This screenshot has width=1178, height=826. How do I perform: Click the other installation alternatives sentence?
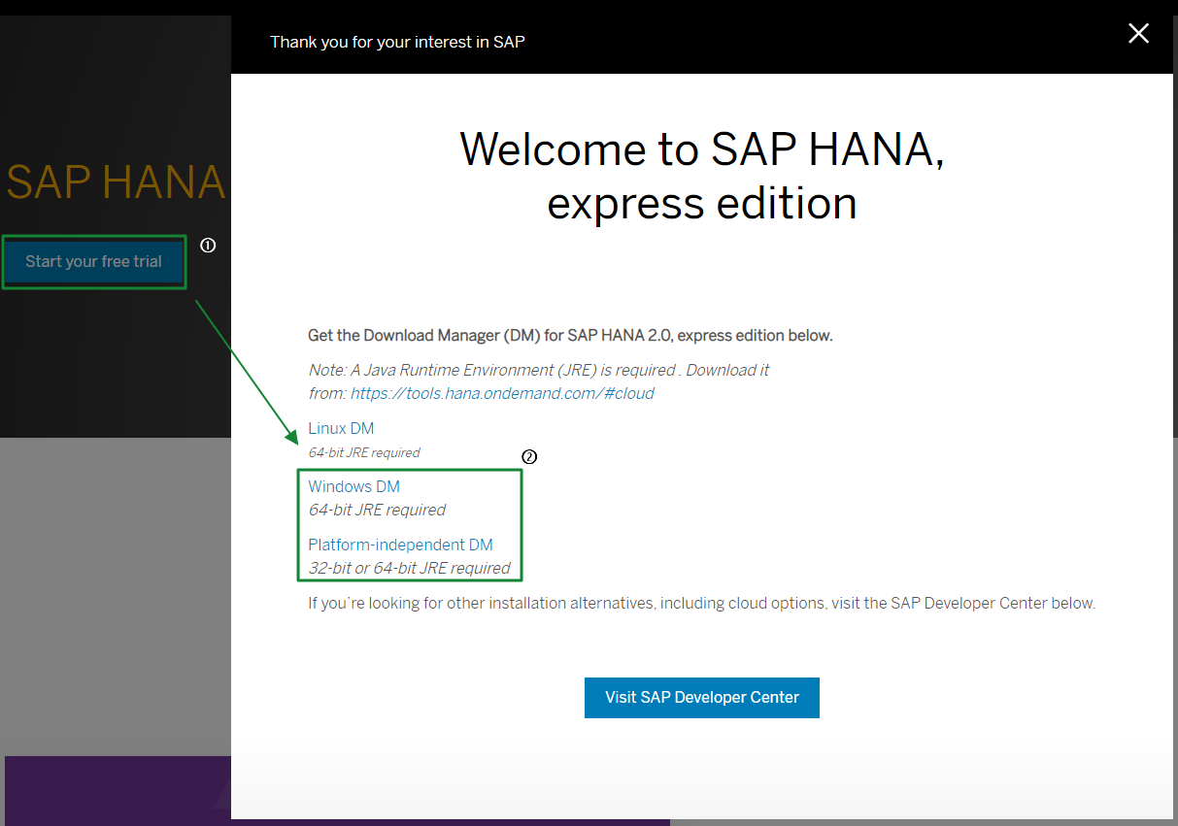click(701, 603)
